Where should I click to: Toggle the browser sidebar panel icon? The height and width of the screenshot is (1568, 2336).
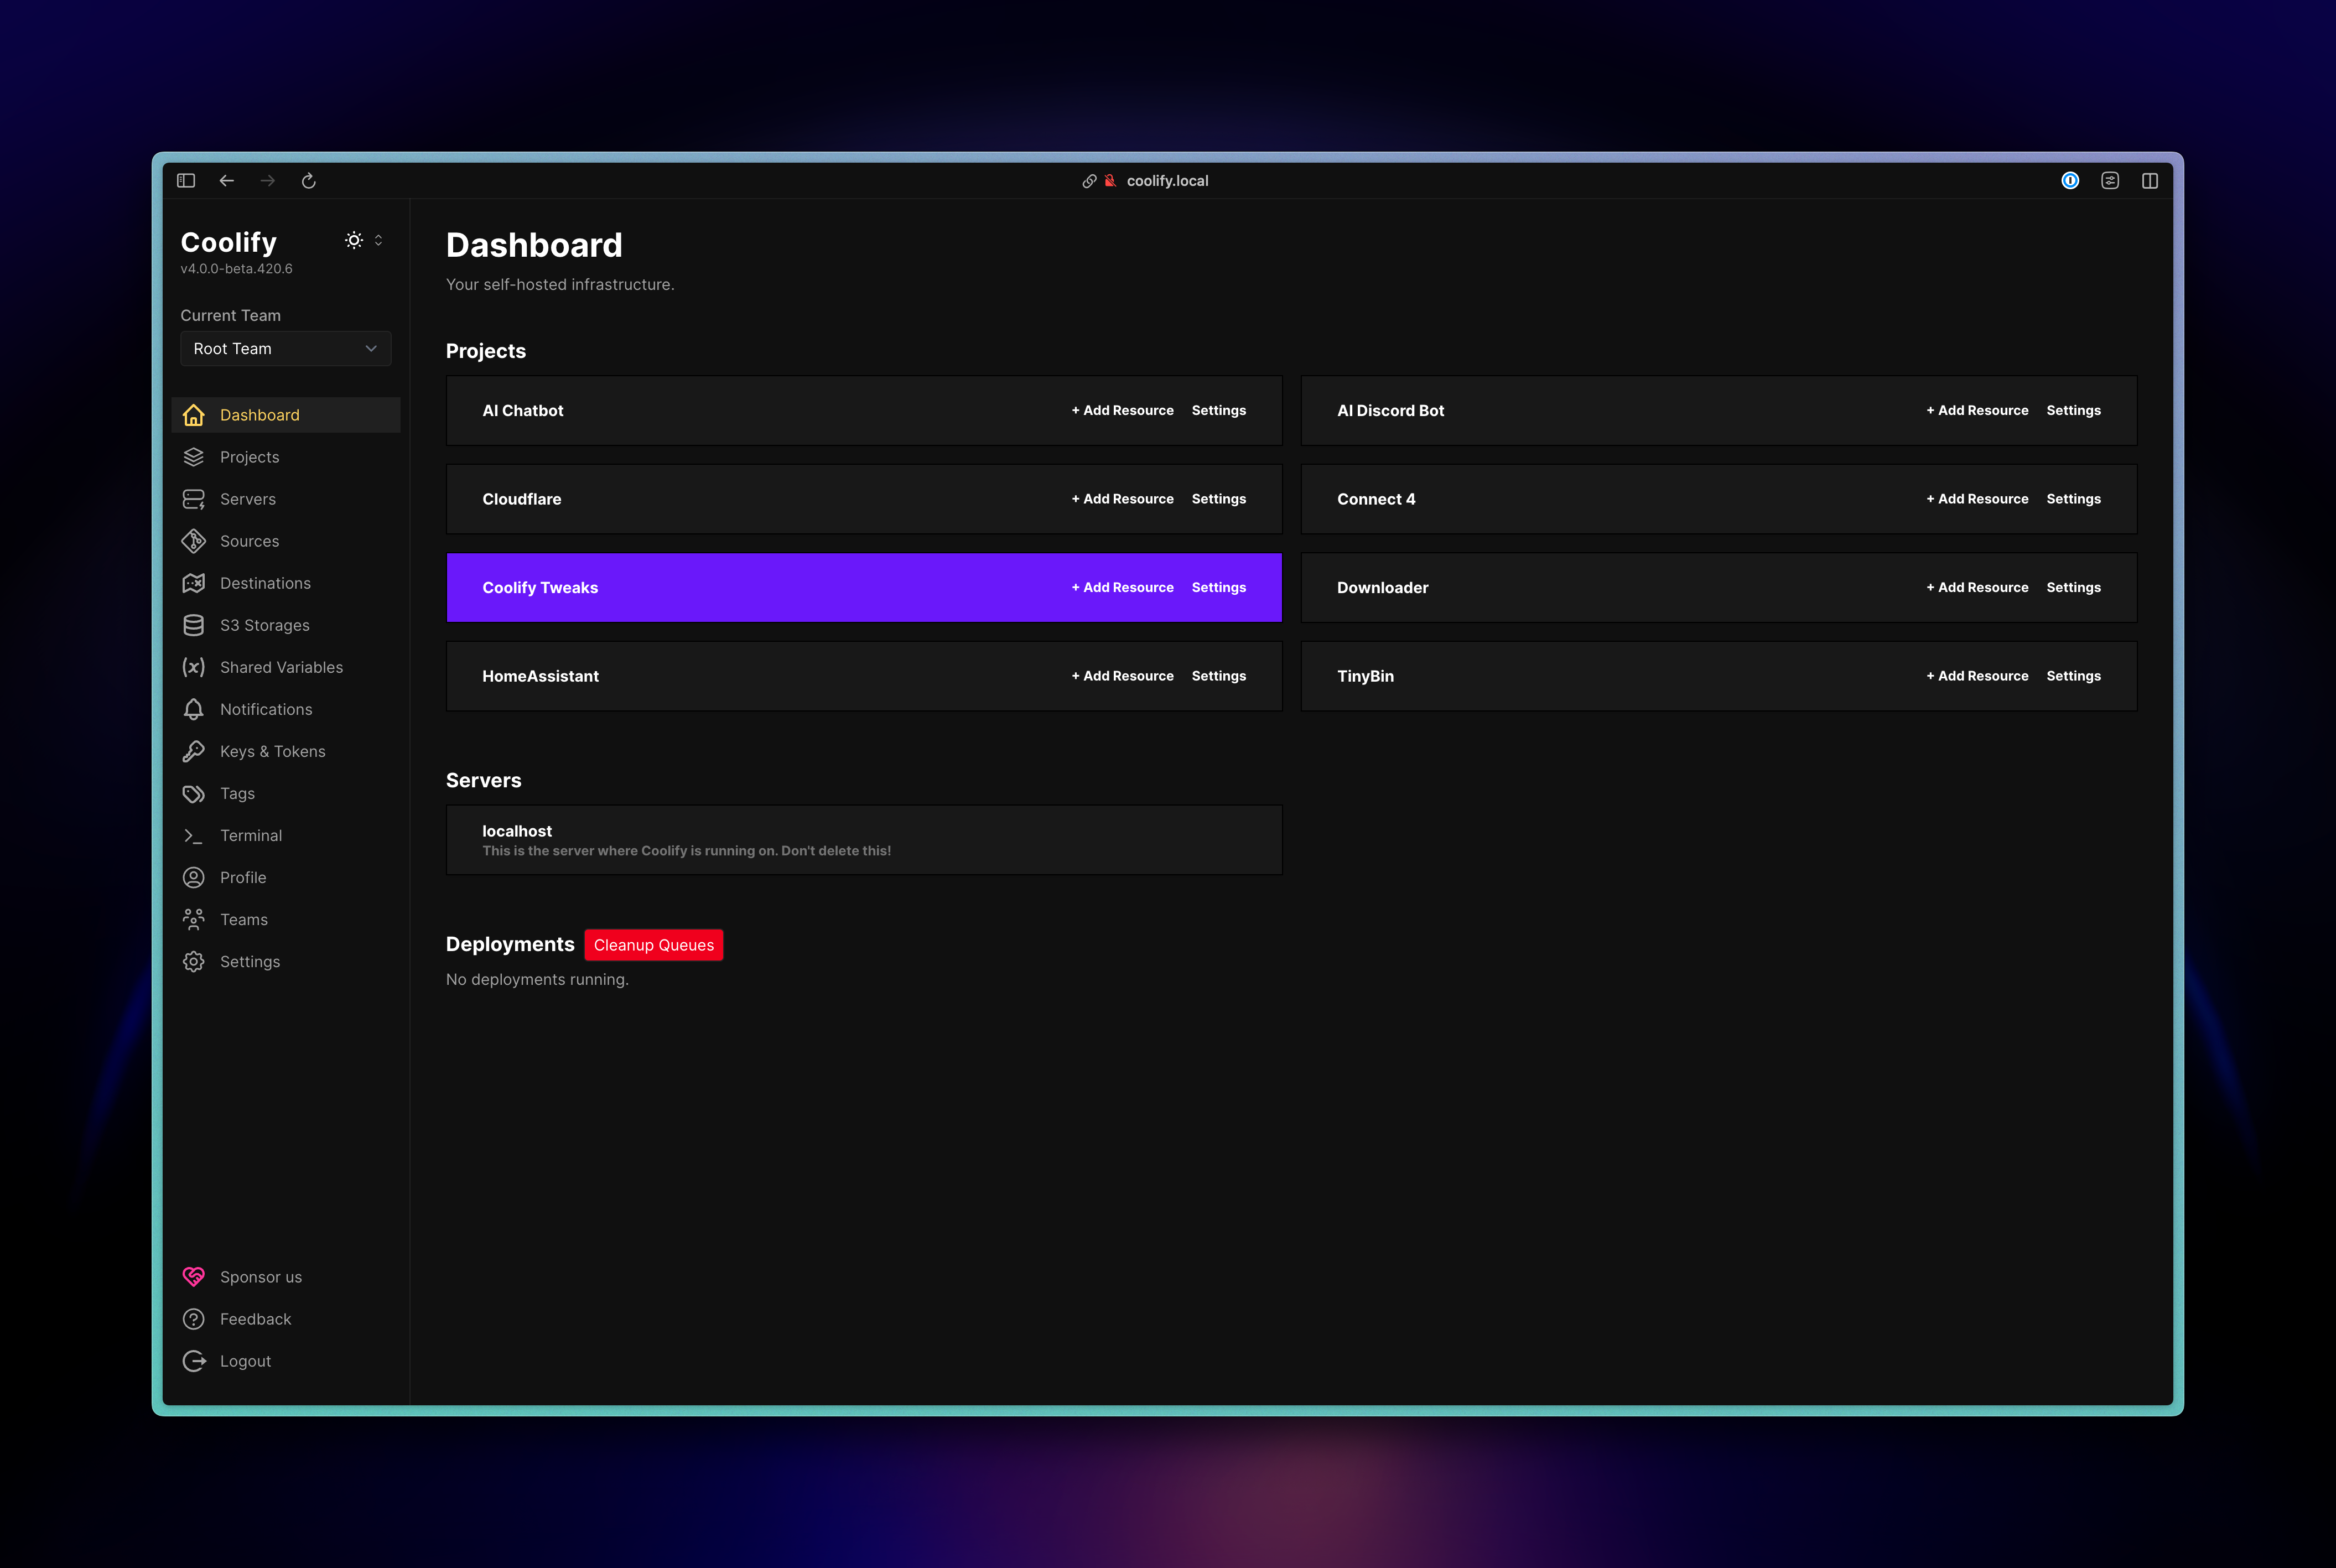pyautogui.click(x=186, y=181)
